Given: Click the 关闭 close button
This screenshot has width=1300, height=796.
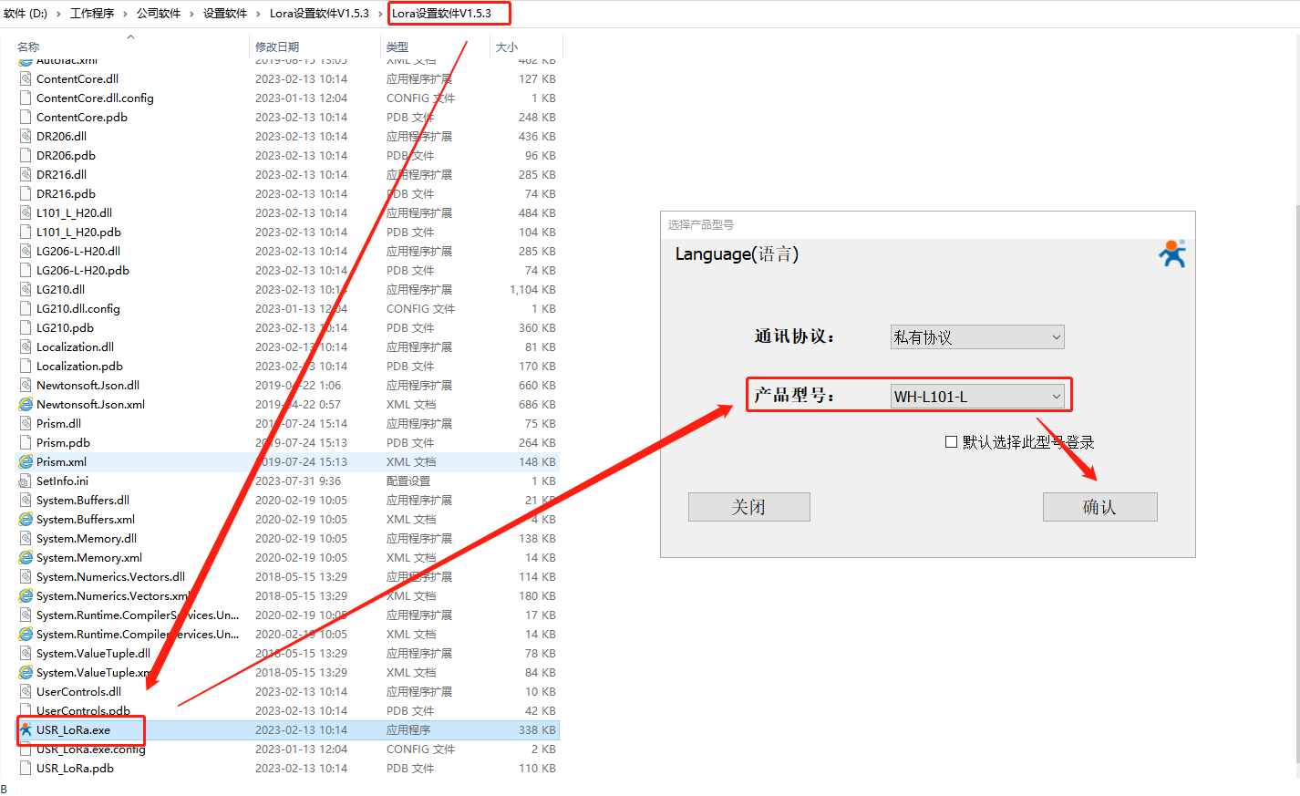Looking at the screenshot, I should (x=748, y=507).
